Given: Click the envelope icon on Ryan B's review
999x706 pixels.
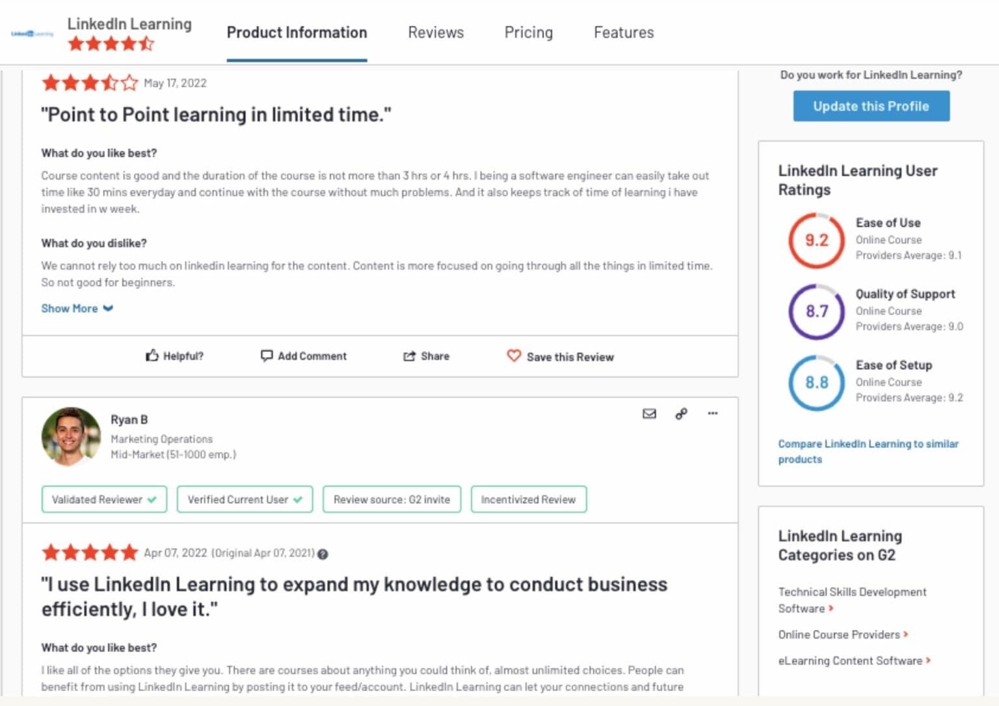Looking at the screenshot, I should (649, 414).
